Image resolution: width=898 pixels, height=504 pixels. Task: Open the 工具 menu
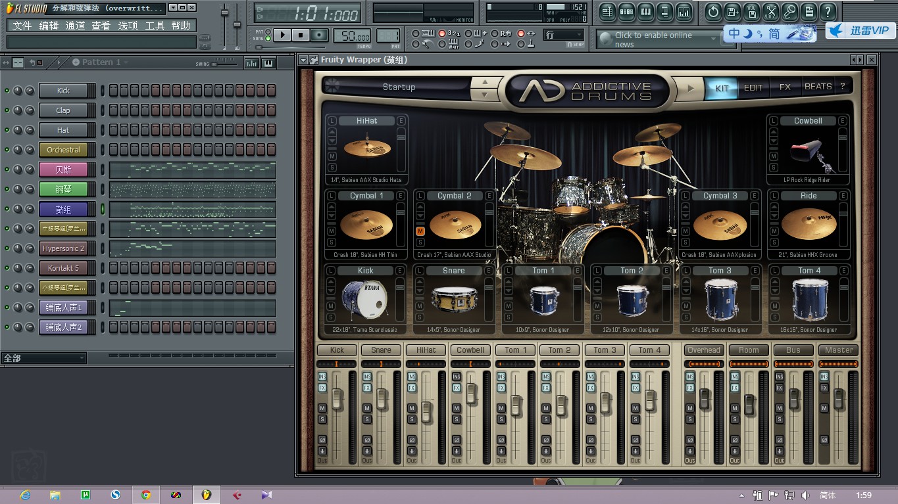click(155, 26)
